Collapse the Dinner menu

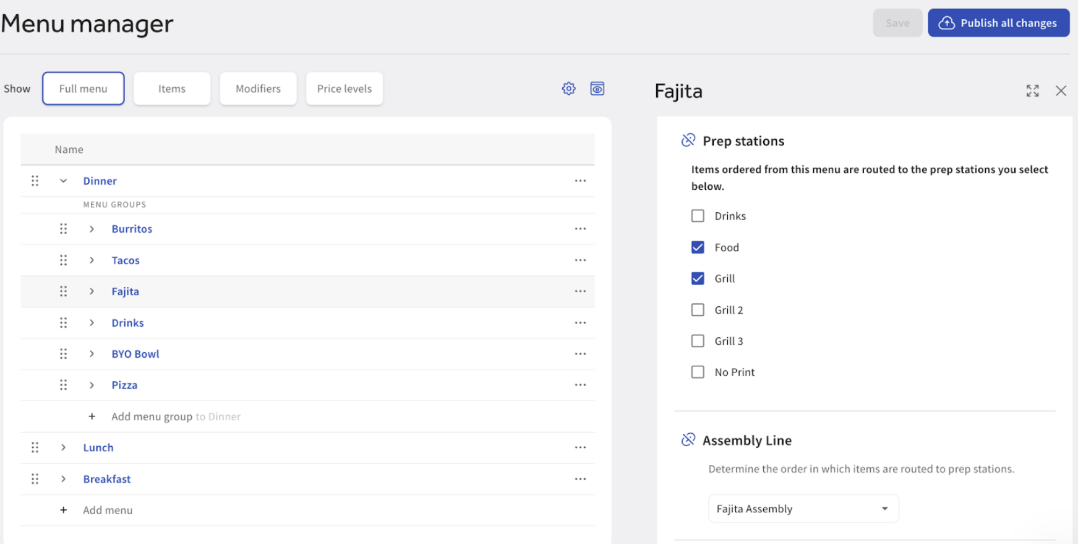63,181
